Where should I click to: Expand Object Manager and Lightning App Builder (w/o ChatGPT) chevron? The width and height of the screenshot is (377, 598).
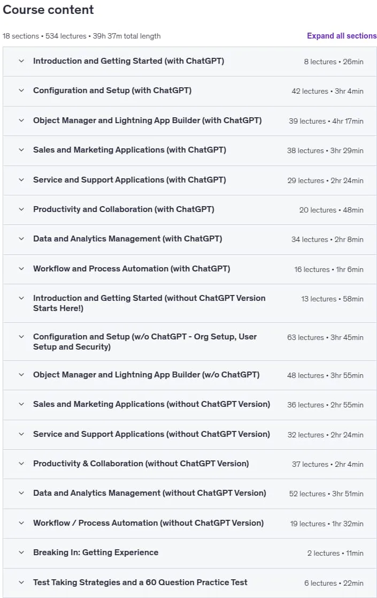click(x=22, y=375)
